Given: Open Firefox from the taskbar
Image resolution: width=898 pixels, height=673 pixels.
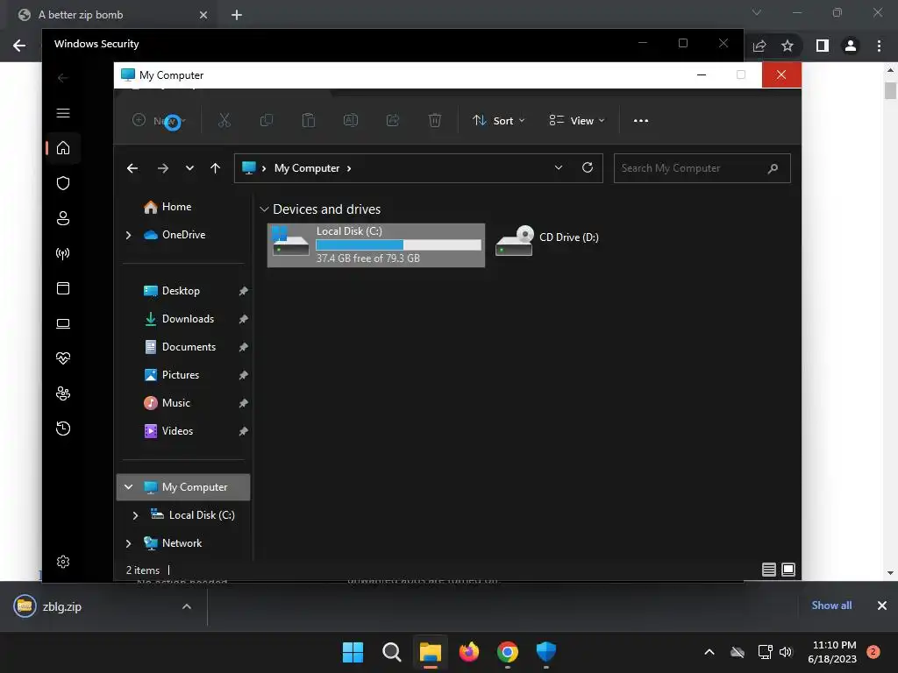Looking at the screenshot, I should coord(469,652).
